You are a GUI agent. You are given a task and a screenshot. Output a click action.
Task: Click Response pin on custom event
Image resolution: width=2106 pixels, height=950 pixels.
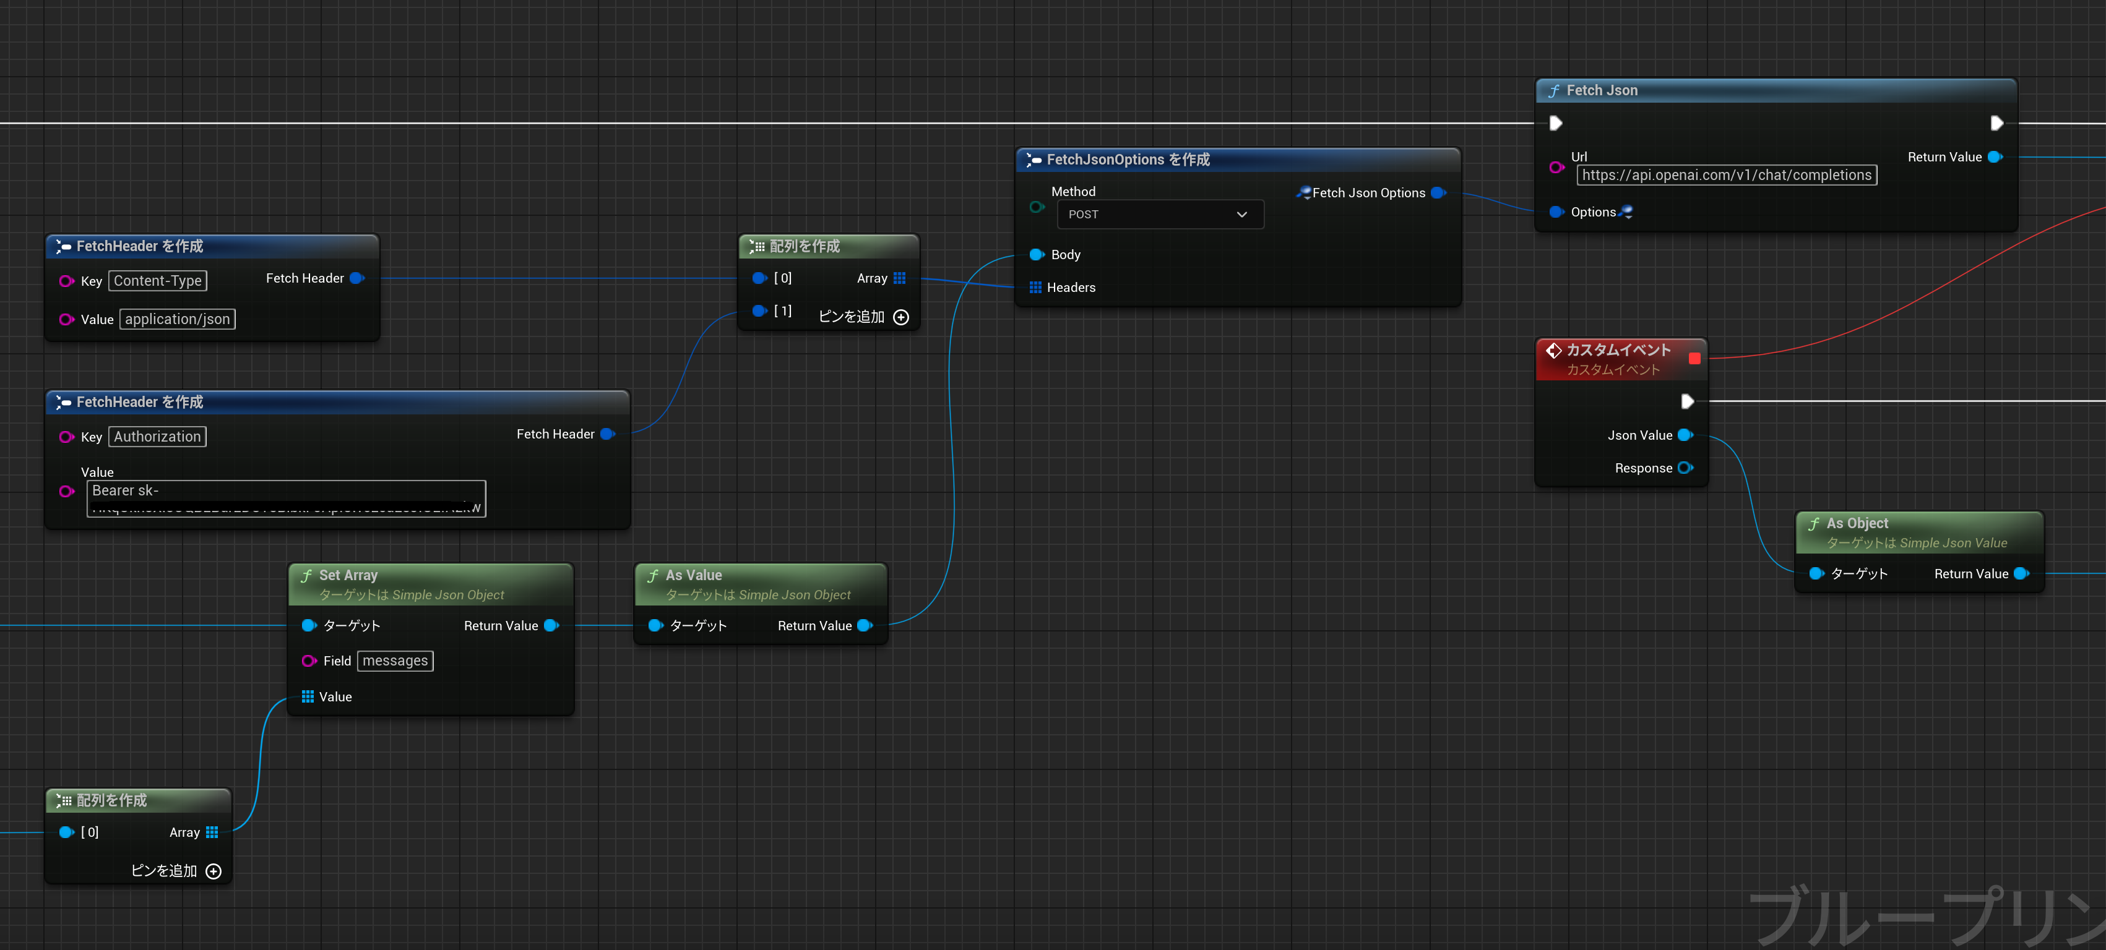click(x=1685, y=468)
